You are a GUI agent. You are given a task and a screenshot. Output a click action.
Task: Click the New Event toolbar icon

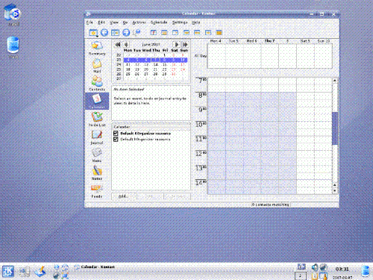coord(93,32)
